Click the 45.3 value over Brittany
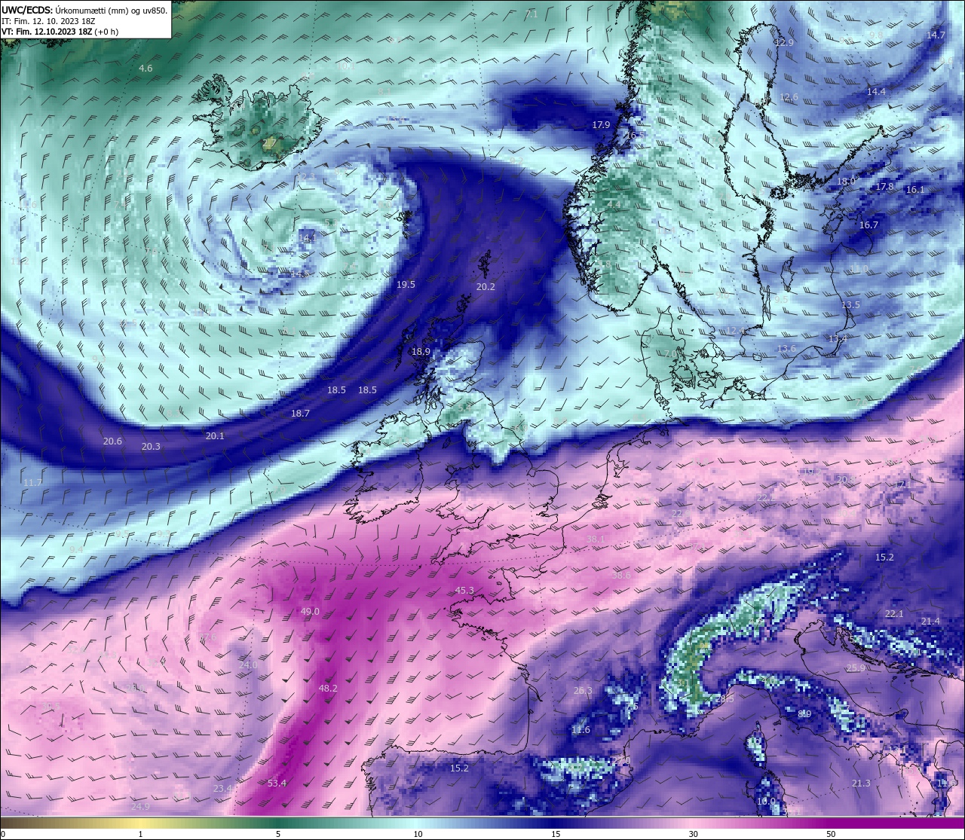The height and width of the screenshot is (840, 965). [464, 590]
